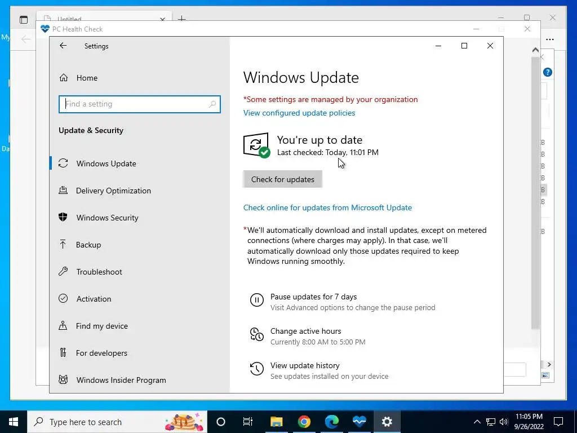
Task: Click the PC Health Check heart icon in title bar
Action: click(x=45, y=29)
